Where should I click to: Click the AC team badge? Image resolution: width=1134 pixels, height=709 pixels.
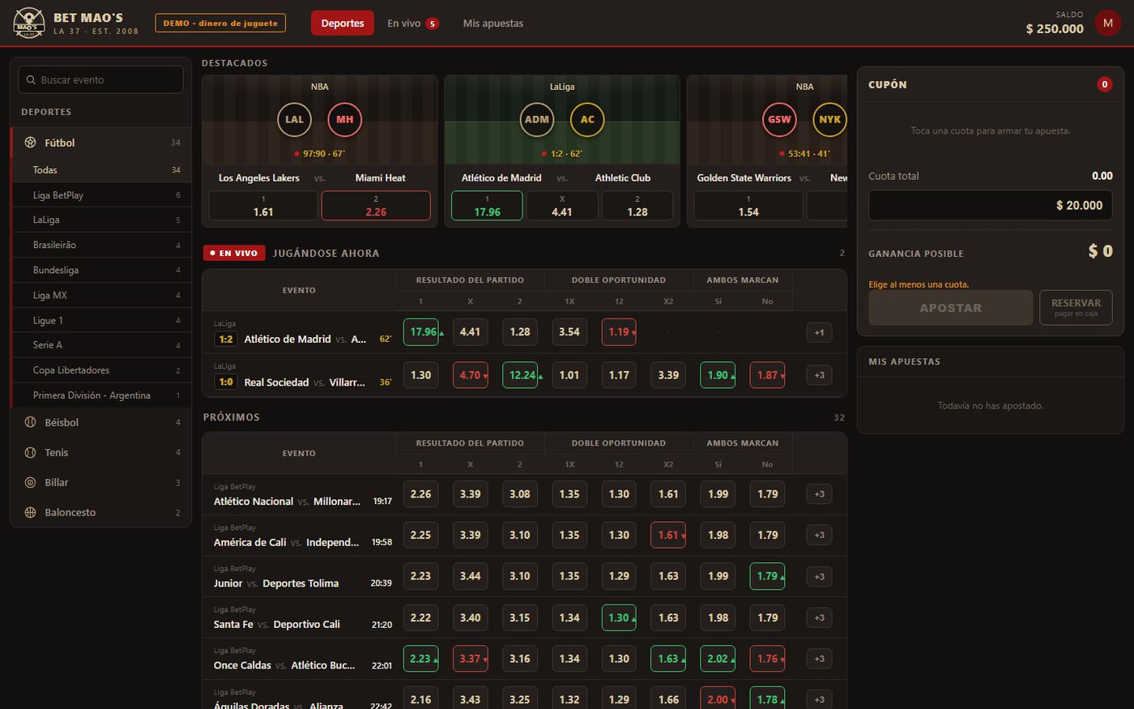[x=587, y=119]
